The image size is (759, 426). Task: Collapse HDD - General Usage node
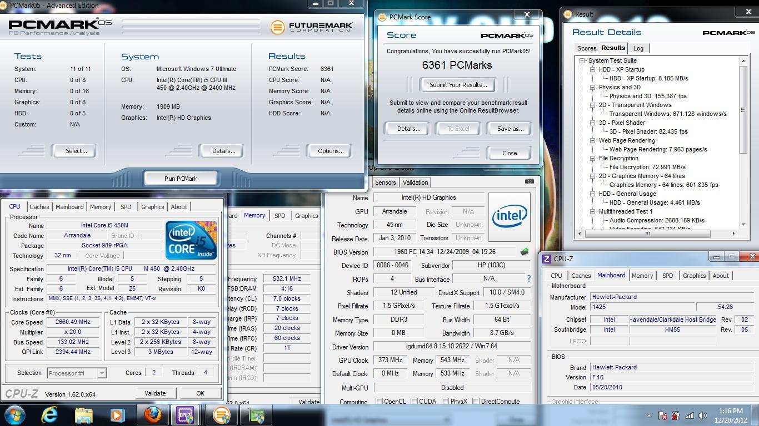[592, 194]
